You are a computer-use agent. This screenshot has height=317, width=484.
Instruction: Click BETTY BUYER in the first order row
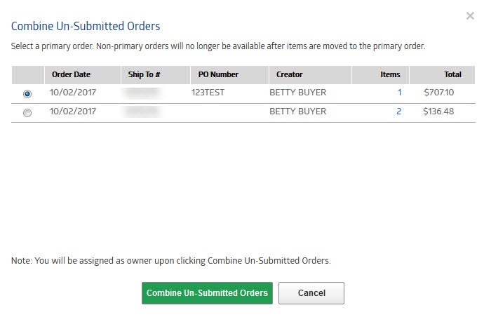pyautogui.click(x=297, y=93)
